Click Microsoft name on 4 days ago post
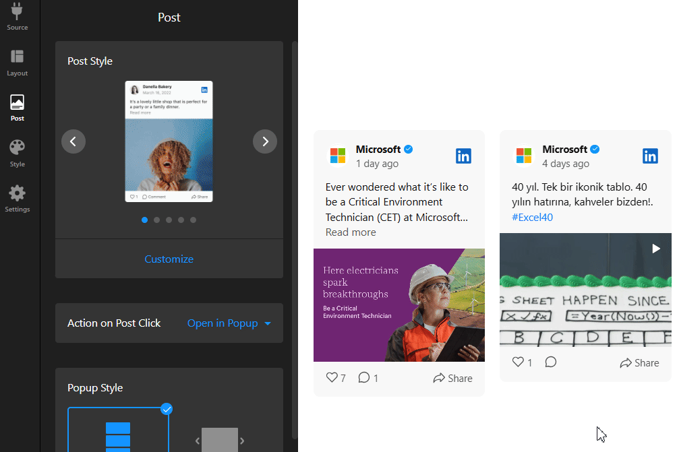 (565, 150)
